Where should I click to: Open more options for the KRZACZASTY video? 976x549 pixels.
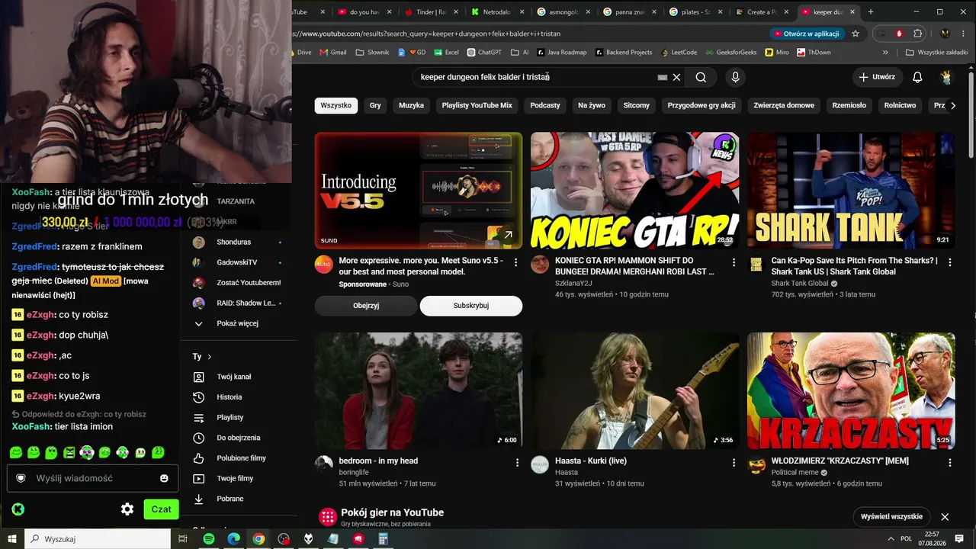950,463
